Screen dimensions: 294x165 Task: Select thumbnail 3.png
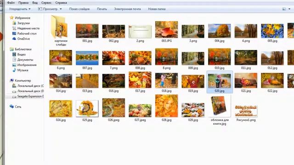[x=193, y=32]
